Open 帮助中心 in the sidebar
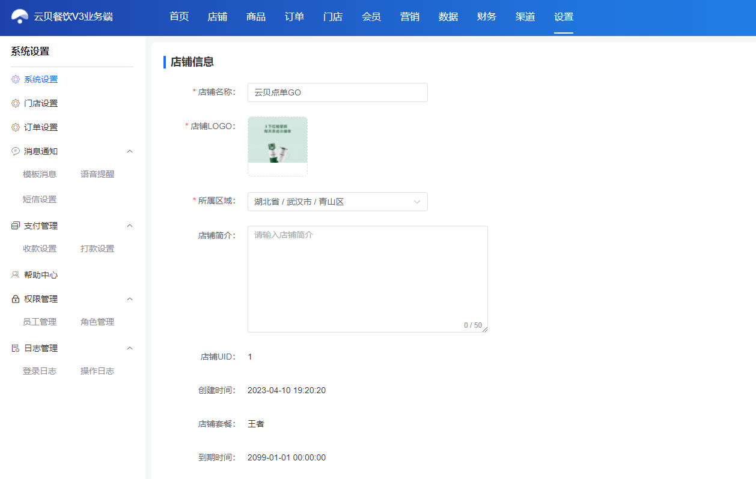The width and height of the screenshot is (756, 479). (x=41, y=275)
